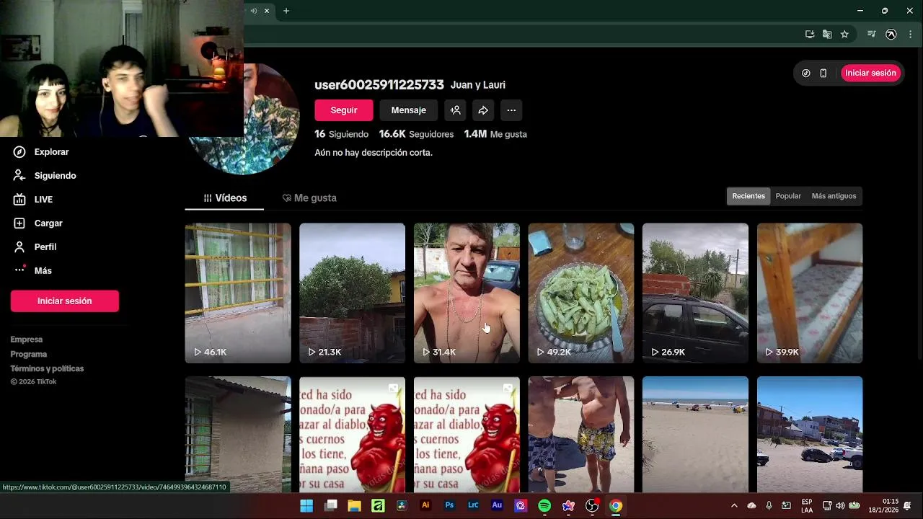The width and height of the screenshot is (923, 519).
Task: Open OBS Studio from the taskbar
Action: 592,506
